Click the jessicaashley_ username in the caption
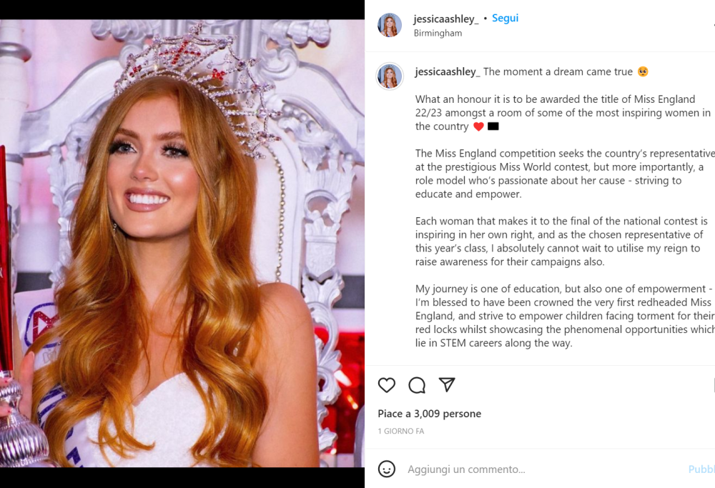Viewport: 715px width, 488px height. point(448,72)
